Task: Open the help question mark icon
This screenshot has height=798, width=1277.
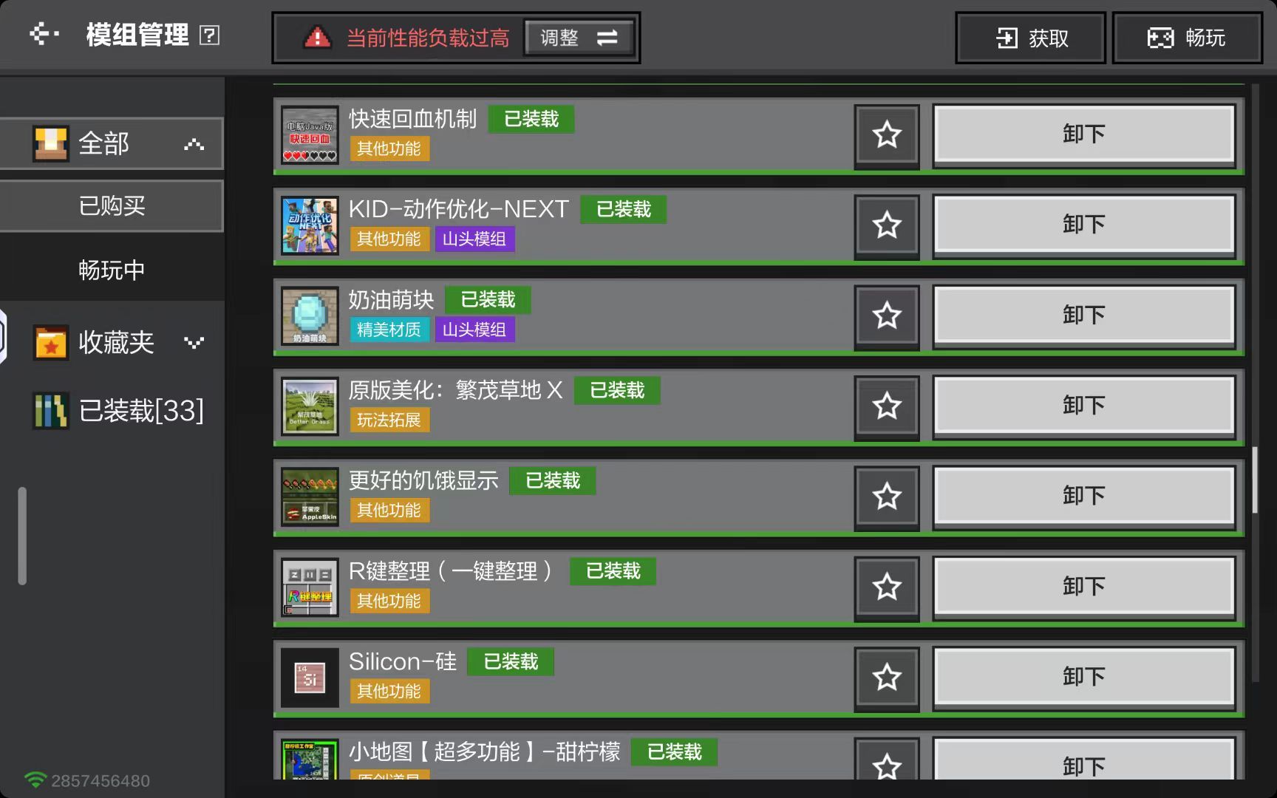Action: click(209, 35)
